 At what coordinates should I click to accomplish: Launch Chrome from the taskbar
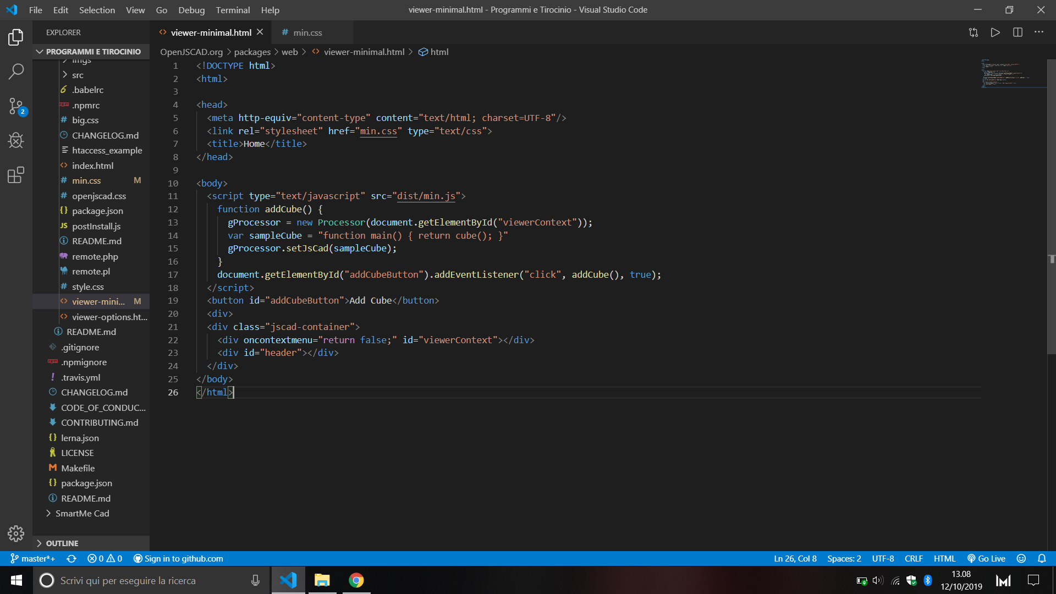tap(356, 580)
